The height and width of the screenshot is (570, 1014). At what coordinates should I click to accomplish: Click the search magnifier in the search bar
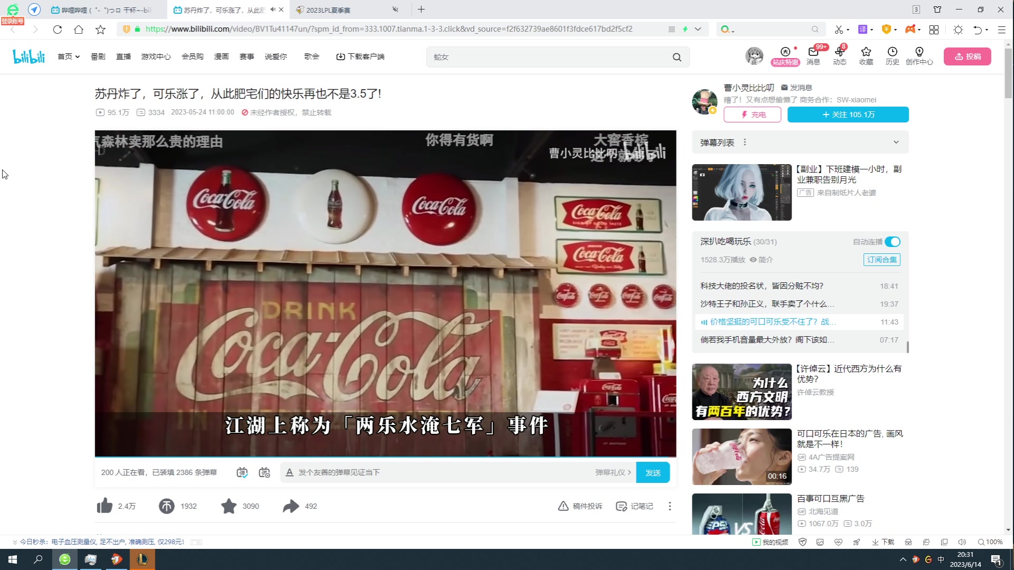(x=677, y=56)
